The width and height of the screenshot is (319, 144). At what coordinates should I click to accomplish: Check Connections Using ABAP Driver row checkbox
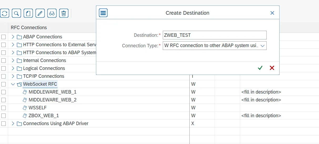pos(3,124)
